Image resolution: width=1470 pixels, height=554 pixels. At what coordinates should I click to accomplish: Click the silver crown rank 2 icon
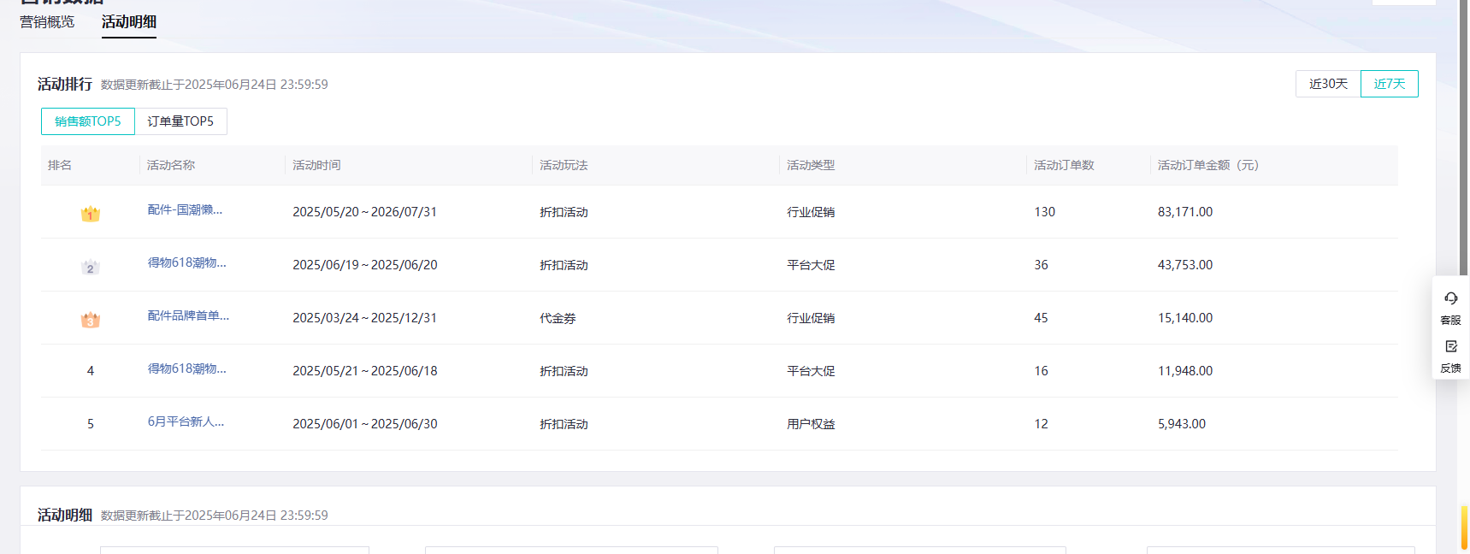pyautogui.click(x=91, y=267)
